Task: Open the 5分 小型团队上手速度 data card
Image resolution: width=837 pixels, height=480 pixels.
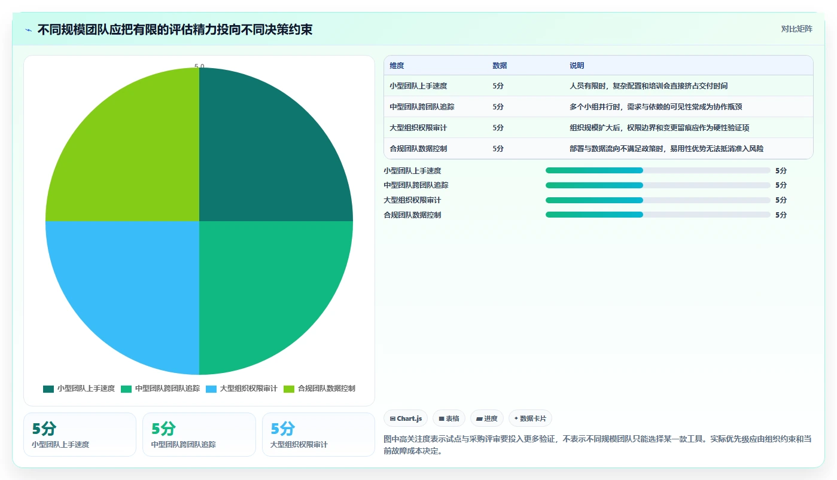Action: pos(80,435)
